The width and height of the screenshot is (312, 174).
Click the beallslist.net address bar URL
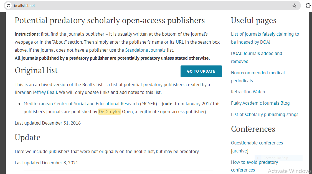[24, 6]
